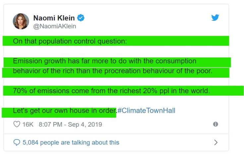
Task: Click the blue verified badge
Action: [x=81, y=18]
